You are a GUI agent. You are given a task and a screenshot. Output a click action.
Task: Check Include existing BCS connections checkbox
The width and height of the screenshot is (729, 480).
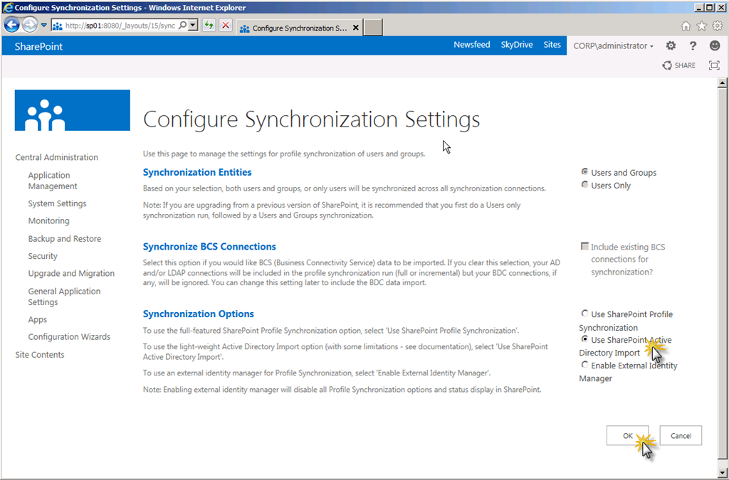[x=585, y=246]
